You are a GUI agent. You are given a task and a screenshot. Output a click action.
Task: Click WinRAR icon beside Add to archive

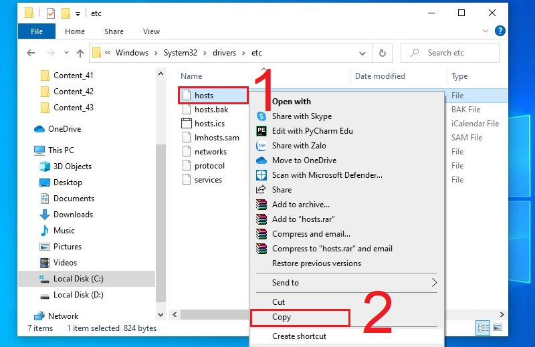261,205
